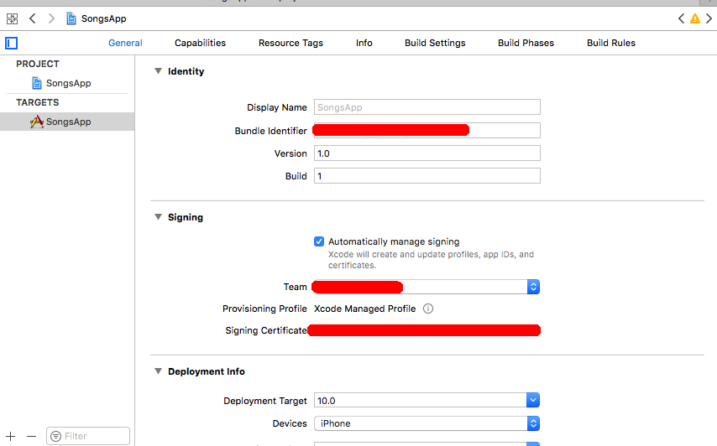Collapse the Signing section

point(158,217)
